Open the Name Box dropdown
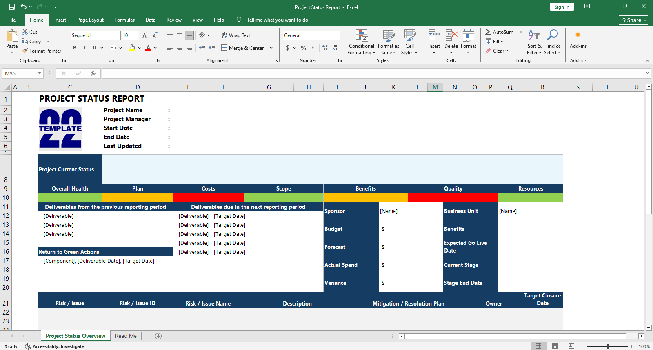 click(40, 73)
